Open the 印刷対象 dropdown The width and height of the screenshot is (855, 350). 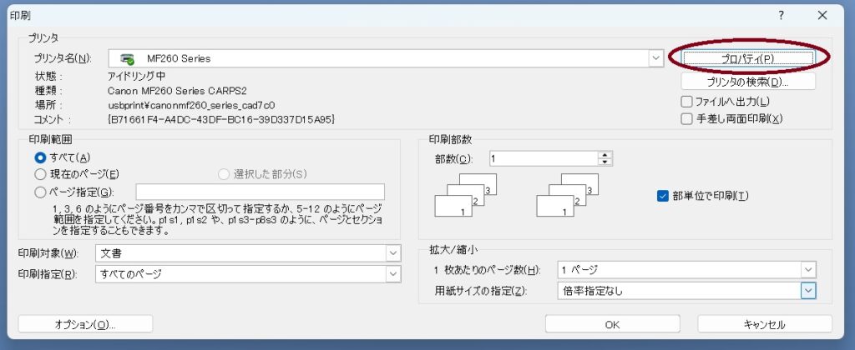(393, 253)
